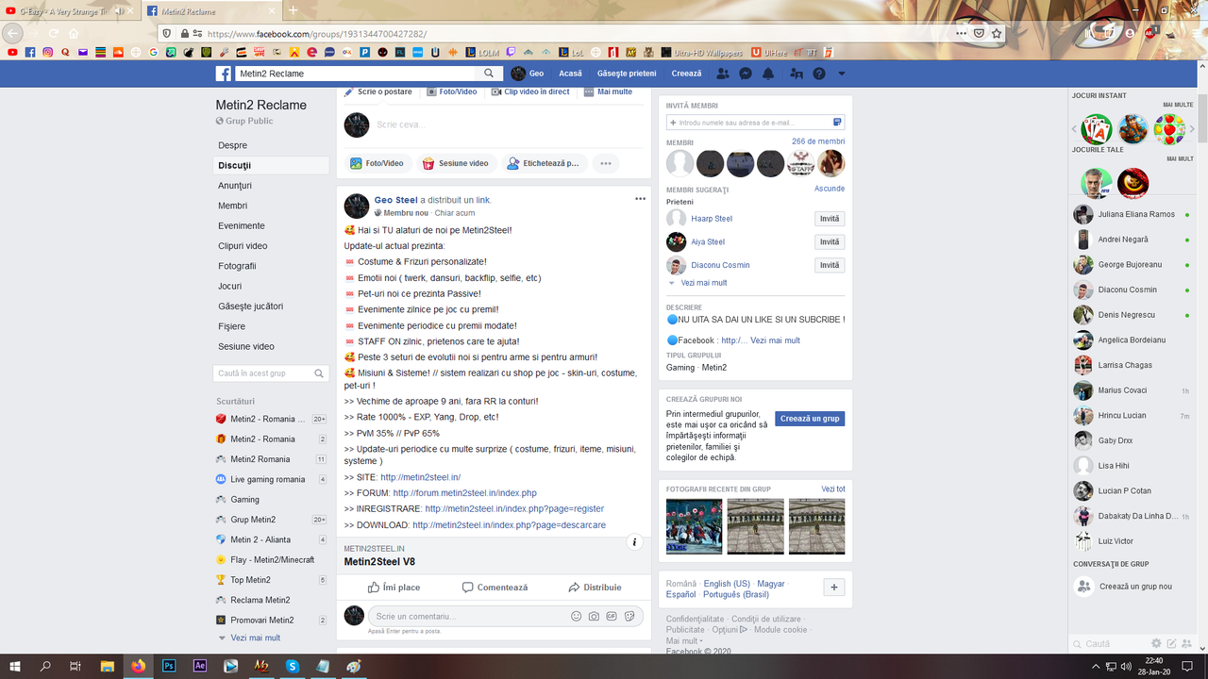Click 'Distribuie' on the post
Image resolution: width=1208 pixels, height=679 pixels.
point(595,588)
